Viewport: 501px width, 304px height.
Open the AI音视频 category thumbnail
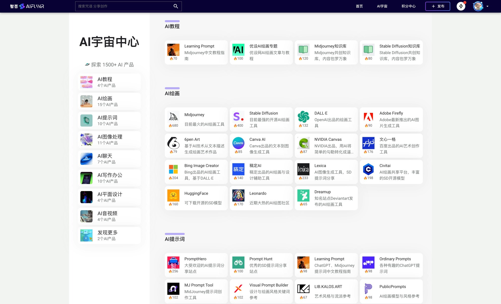point(86,216)
